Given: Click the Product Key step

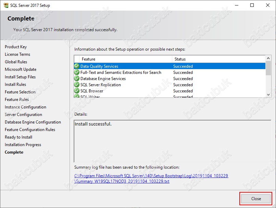Looking at the screenshot, I should point(16,47).
